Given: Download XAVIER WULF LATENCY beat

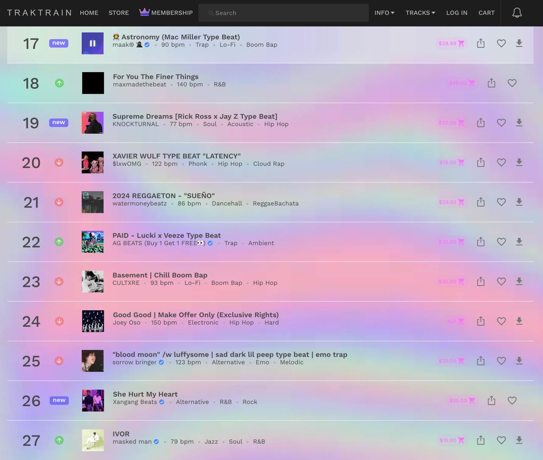Looking at the screenshot, I should (x=519, y=163).
